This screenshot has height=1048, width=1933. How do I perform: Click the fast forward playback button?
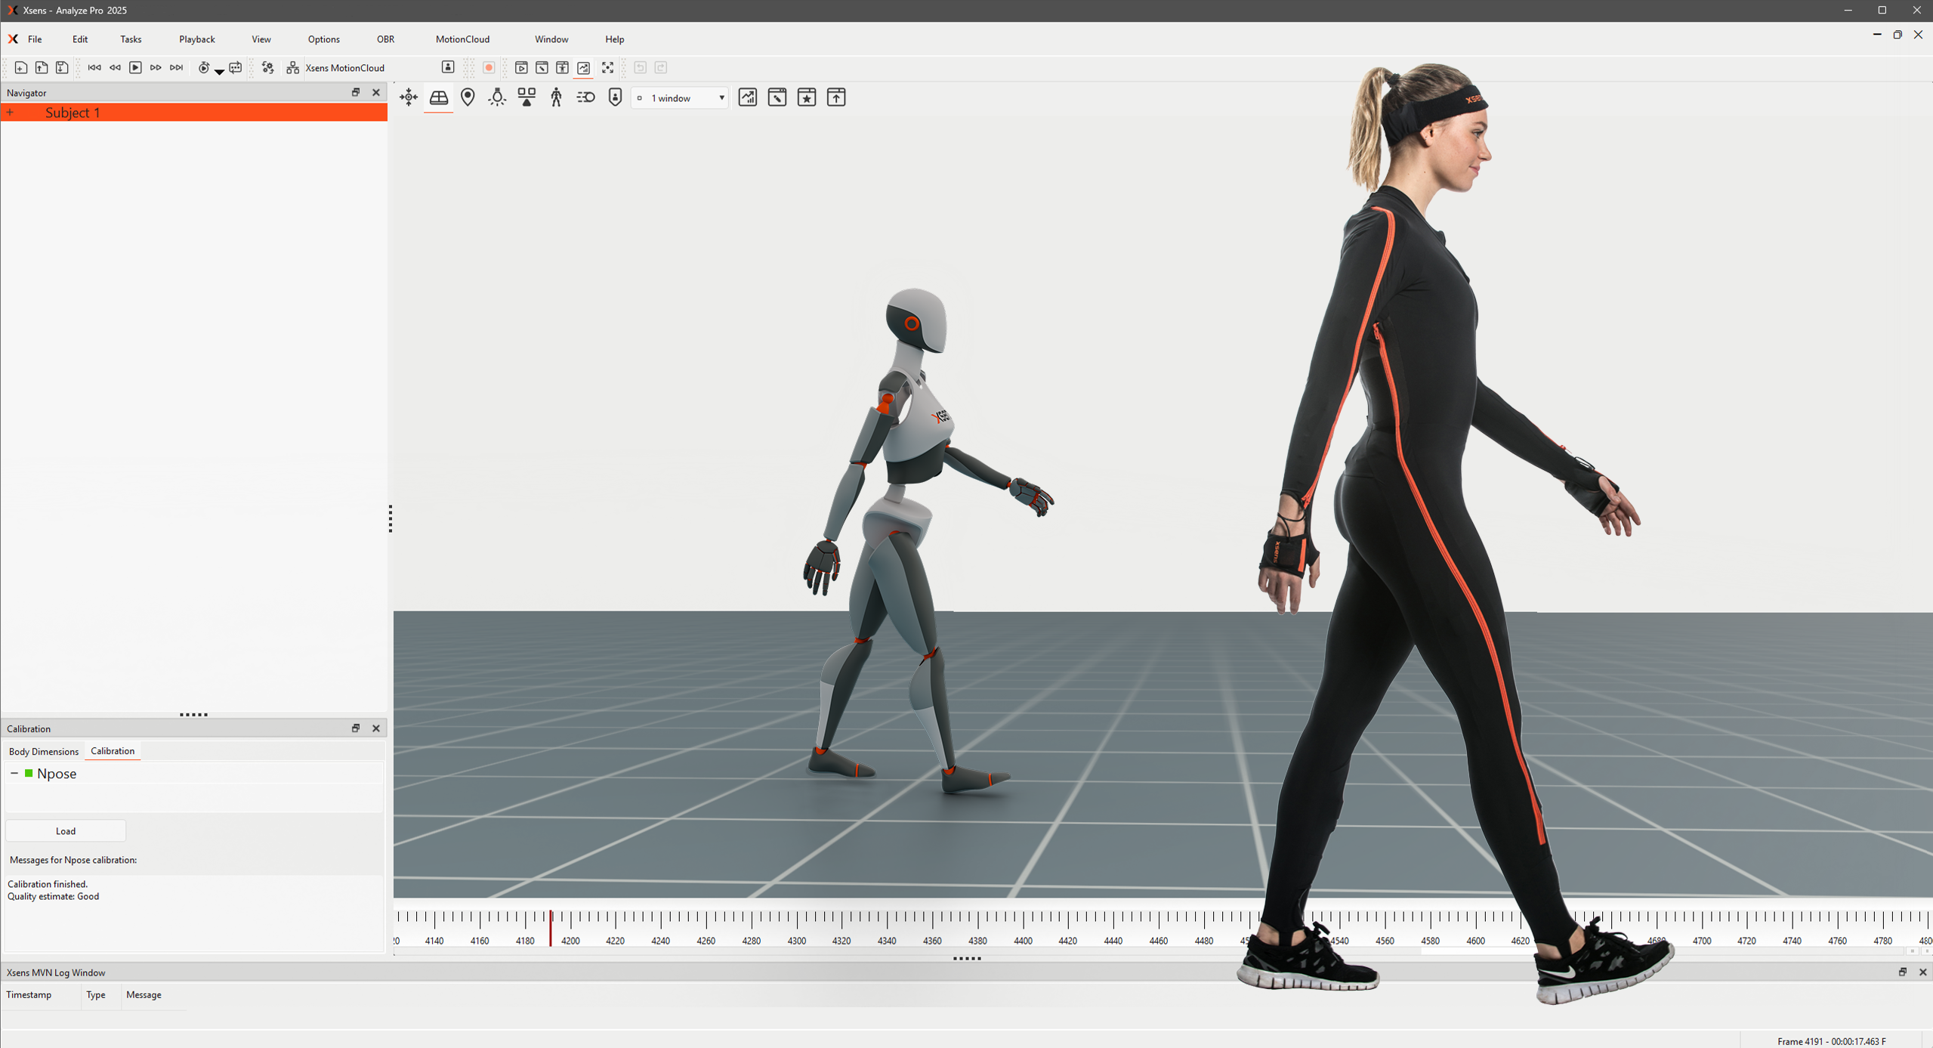(156, 68)
